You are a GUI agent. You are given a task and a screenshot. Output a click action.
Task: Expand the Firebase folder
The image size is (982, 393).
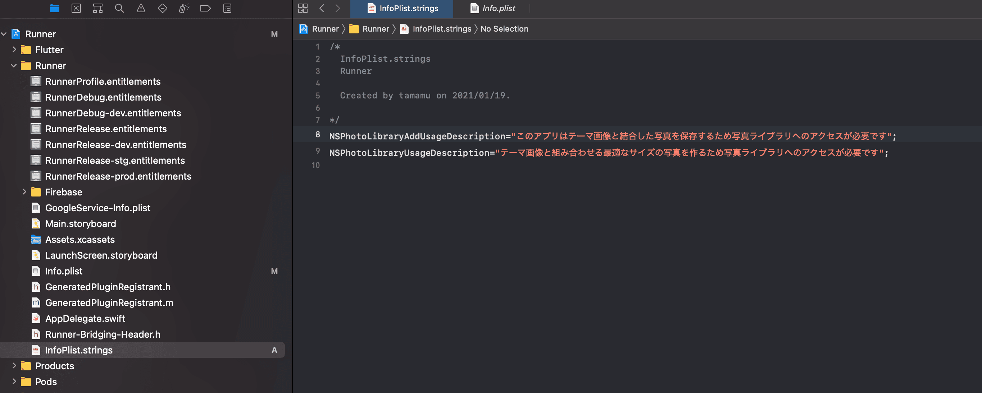tap(24, 192)
